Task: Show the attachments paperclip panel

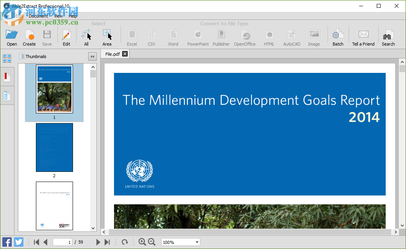Action: (x=7, y=95)
